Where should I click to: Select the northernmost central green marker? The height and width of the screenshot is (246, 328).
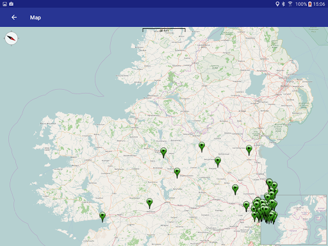tap(202, 147)
